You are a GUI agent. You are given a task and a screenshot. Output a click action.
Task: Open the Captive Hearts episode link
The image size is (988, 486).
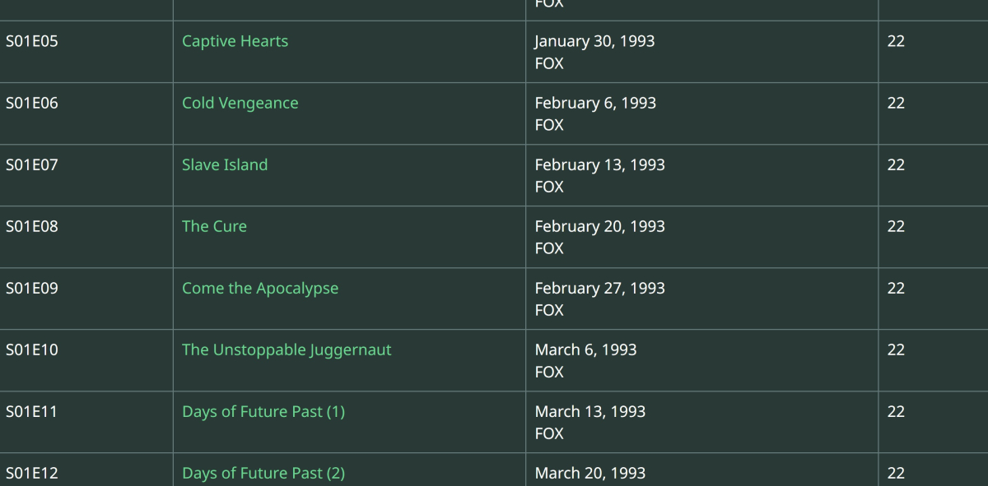click(235, 41)
